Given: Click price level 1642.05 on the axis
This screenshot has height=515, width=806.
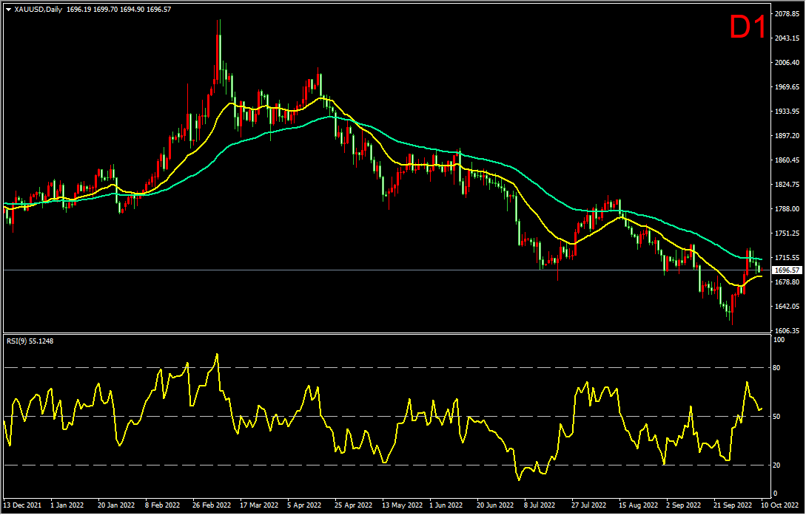Looking at the screenshot, I should pos(787,306).
